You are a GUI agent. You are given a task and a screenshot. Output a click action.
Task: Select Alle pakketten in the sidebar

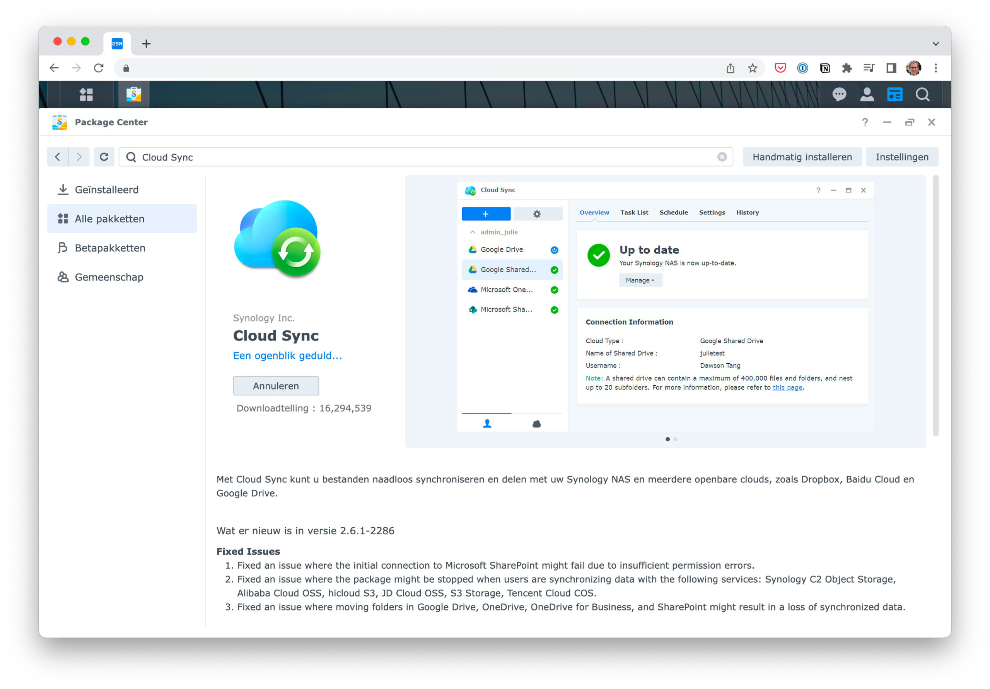coord(122,219)
